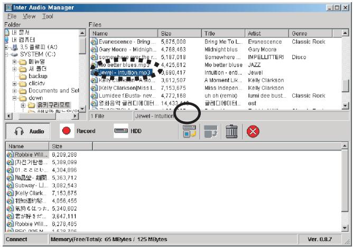Select 내 컴퓨터 in the folder tree

pyautogui.click(x=23, y=40)
